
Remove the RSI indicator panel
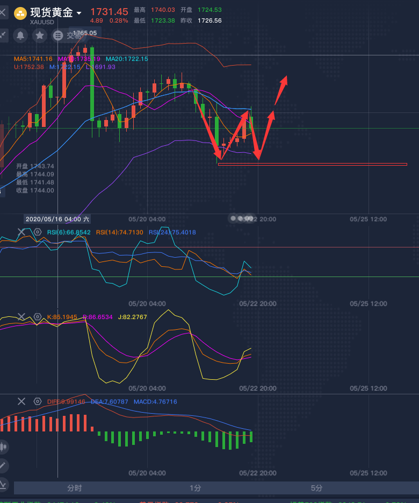(x=21, y=232)
